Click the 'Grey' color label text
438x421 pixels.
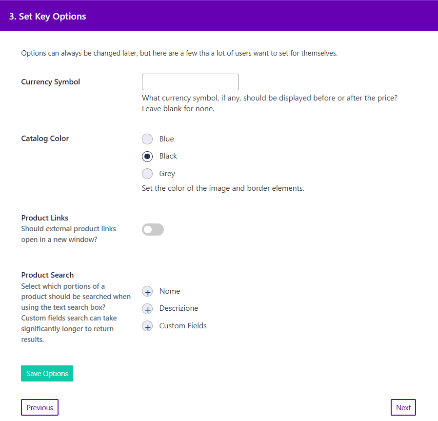(x=167, y=174)
